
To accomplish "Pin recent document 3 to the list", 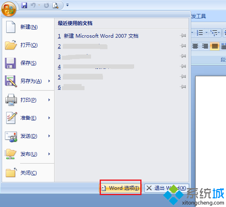I will click(x=183, y=56).
